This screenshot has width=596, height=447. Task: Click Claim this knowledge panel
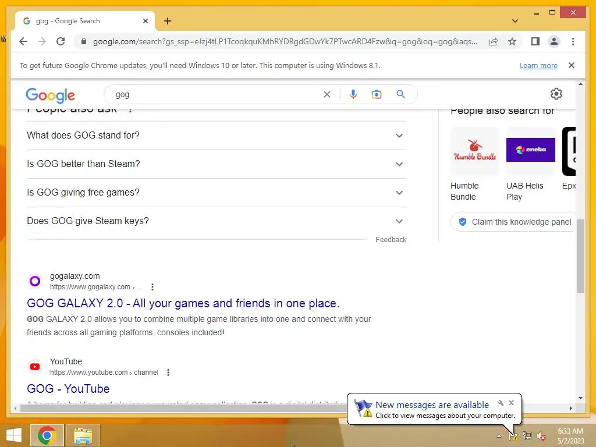[x=514, y=222]
